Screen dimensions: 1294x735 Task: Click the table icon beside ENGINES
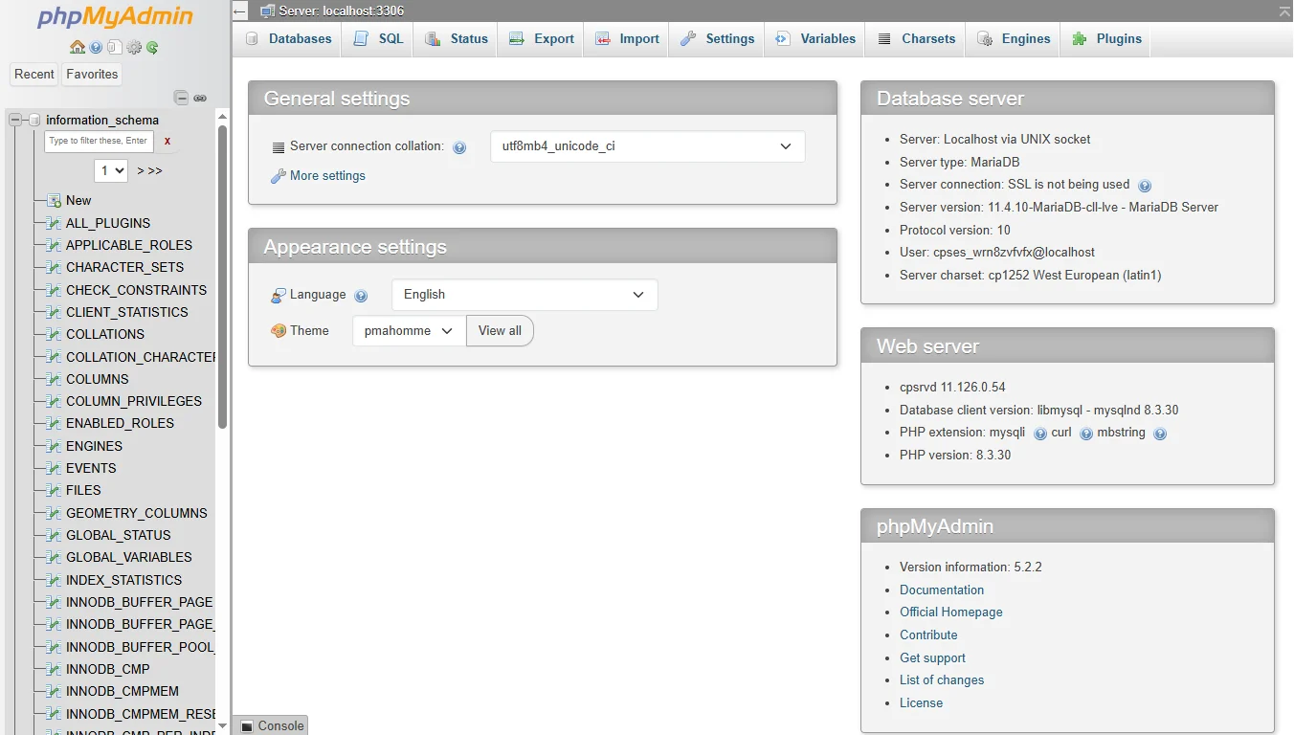coord(55,446)
